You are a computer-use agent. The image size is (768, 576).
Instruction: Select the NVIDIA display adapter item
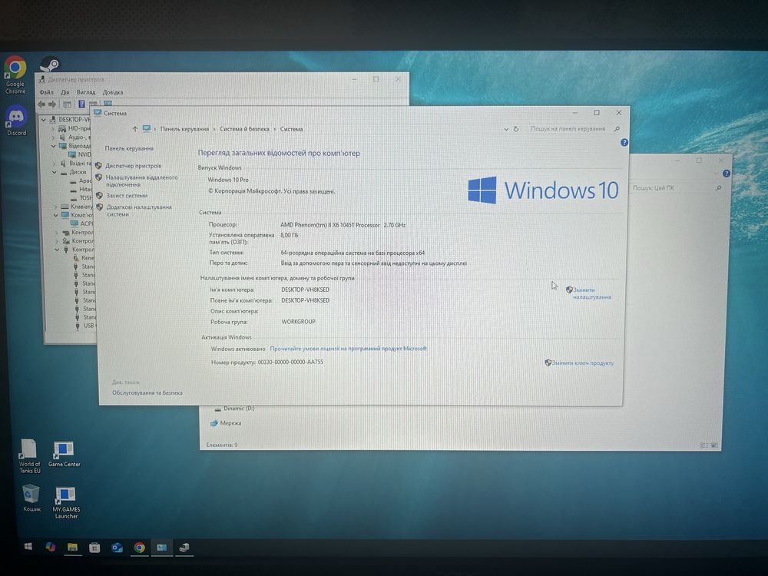(81, 155)
